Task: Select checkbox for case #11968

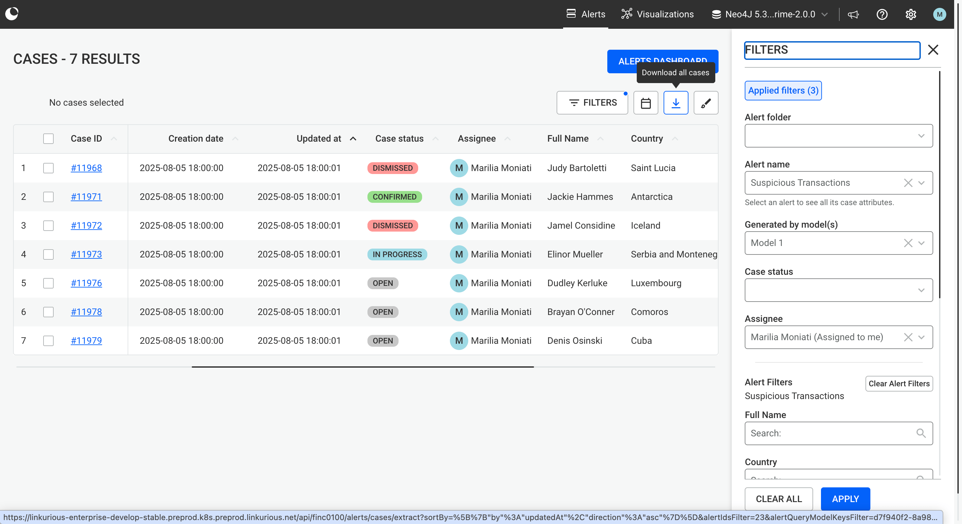Action: [x=48, y=168]
